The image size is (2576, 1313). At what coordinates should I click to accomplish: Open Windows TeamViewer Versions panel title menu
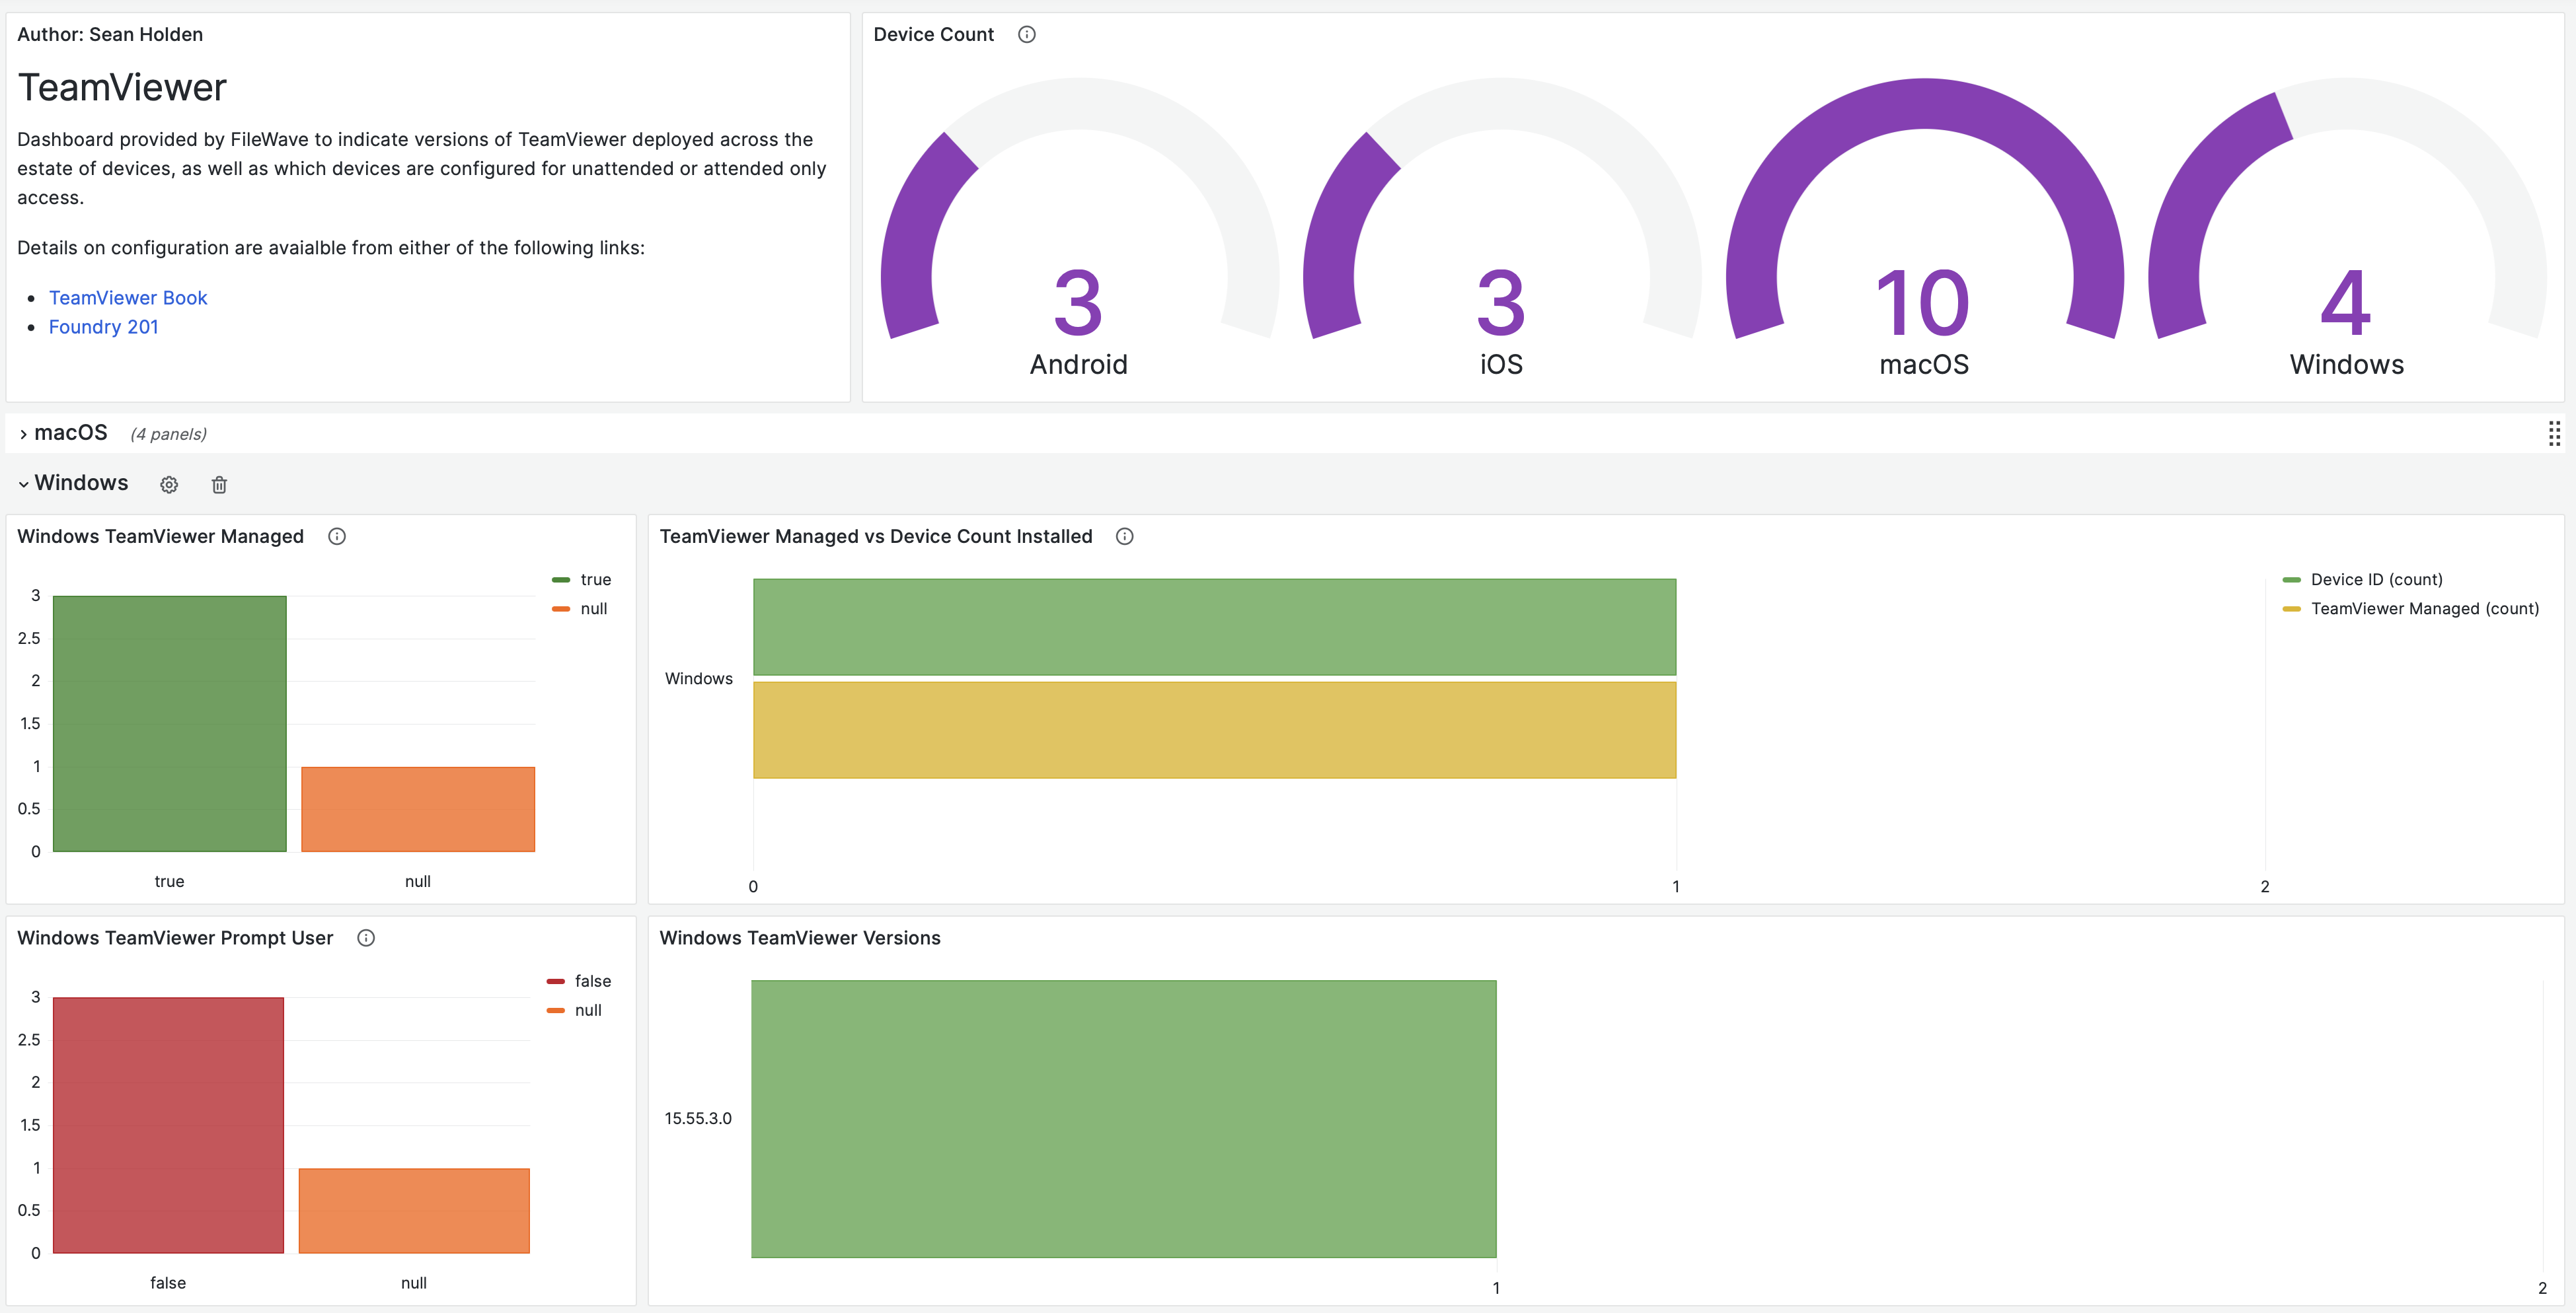click(800, 939)
